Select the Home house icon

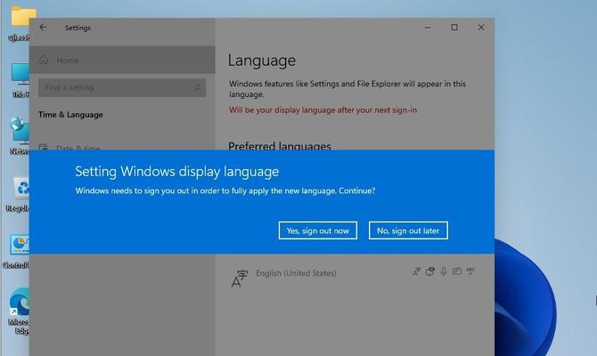44,60
